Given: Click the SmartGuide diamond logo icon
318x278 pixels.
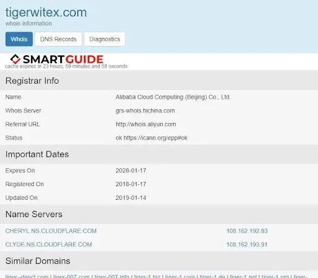Looking at the screenshot, I should tap(15, 59).
